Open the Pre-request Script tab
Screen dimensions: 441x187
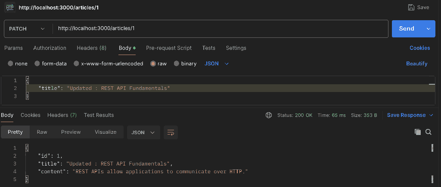(169, 48)
